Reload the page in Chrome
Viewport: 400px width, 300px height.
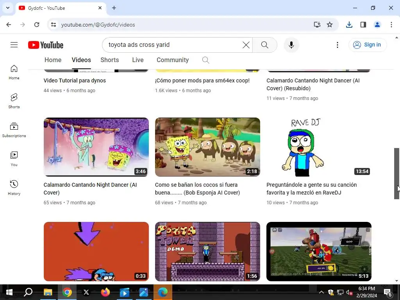click(37, 25)
